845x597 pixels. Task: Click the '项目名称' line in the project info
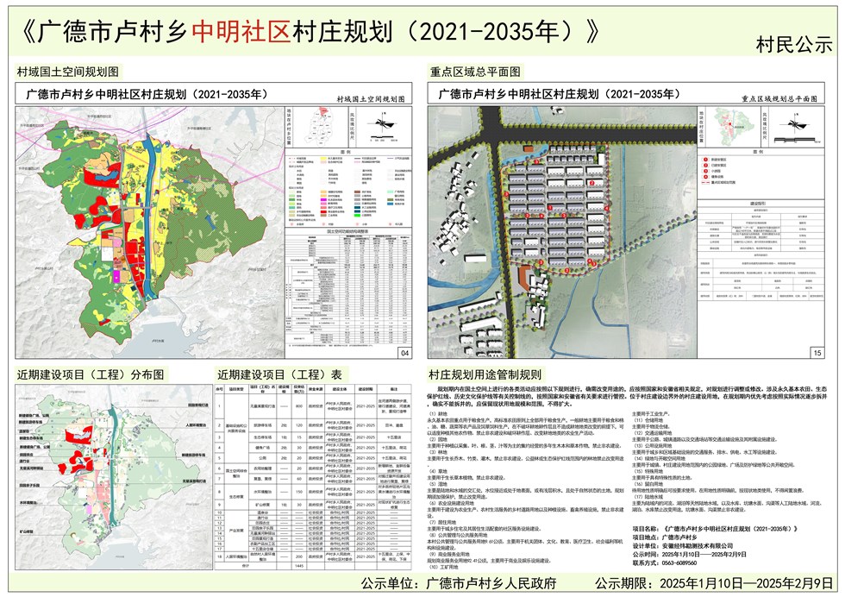tap(715, 529)
